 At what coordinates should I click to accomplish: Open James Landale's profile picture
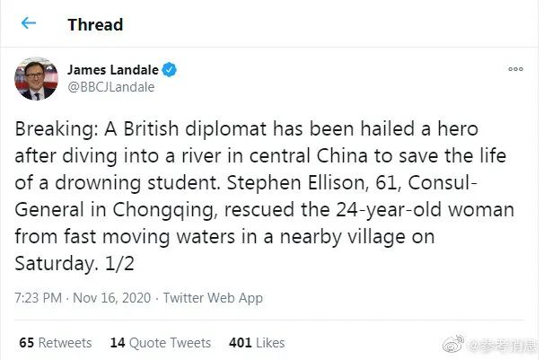37,78
